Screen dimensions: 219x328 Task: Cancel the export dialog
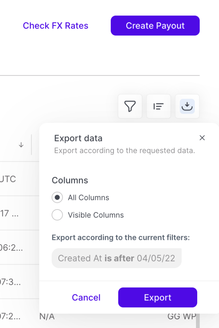(86, 298)
